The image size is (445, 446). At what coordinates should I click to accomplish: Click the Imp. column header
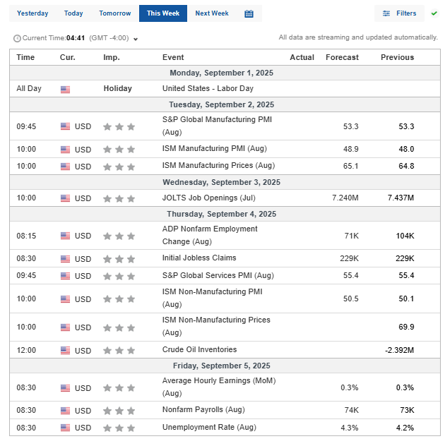112,57
